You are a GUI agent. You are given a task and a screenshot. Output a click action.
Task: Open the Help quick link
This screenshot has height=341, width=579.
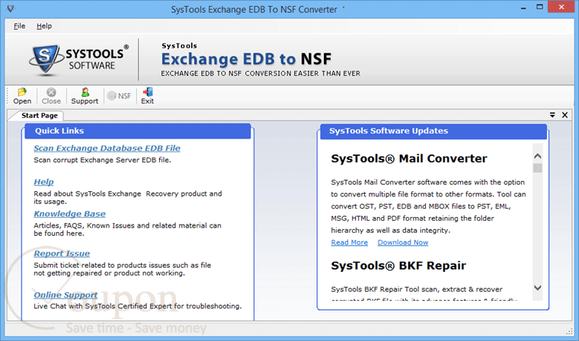[43, 182]
